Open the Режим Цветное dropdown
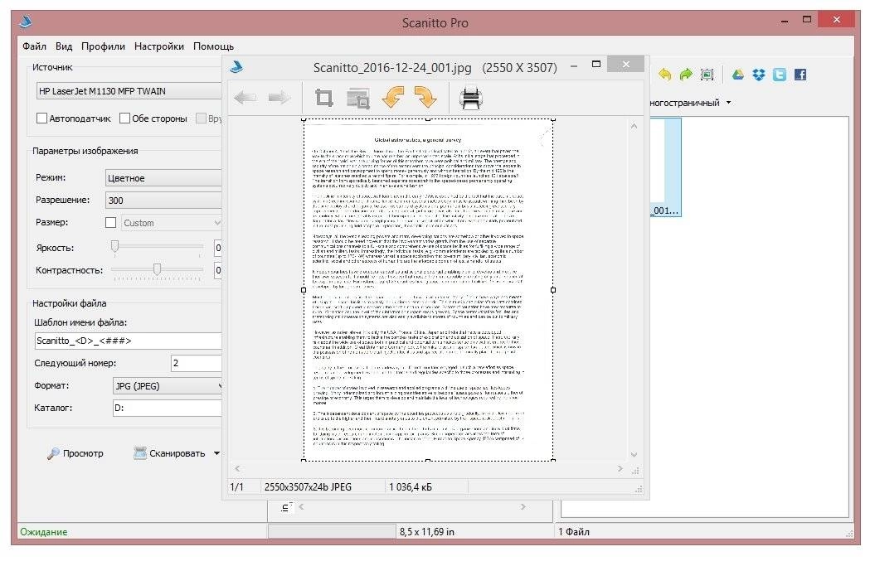The height and width of the screenshot is (561, 875). pyautogui.click(x=163, y=178)
